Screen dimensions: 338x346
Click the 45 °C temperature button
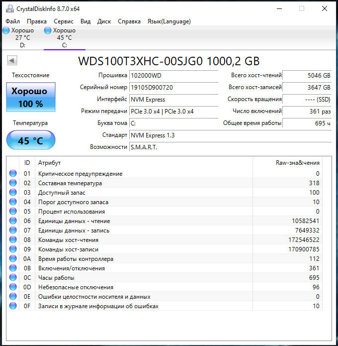[x=31, y=140]
